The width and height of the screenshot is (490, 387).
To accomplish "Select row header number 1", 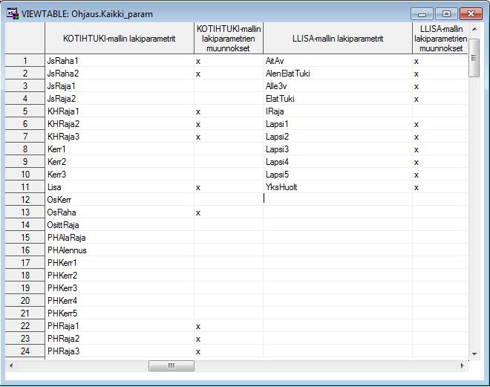I will click(x=25, y=60).
